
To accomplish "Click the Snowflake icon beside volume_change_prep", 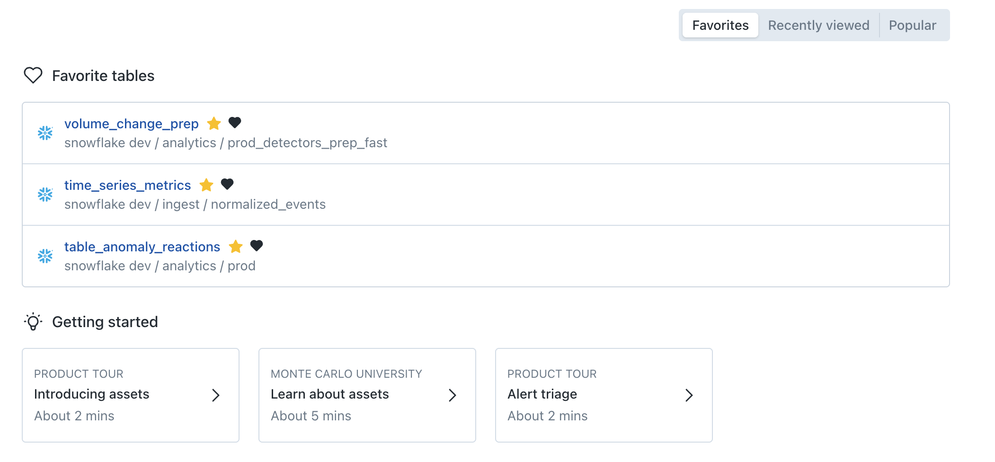I will [x=45, y=133].
